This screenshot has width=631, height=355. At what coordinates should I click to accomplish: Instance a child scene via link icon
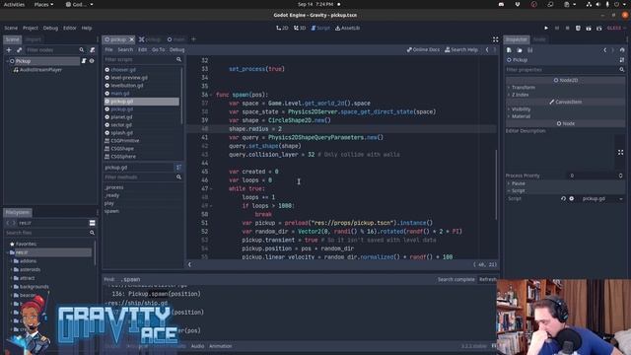tap(20, 50)
